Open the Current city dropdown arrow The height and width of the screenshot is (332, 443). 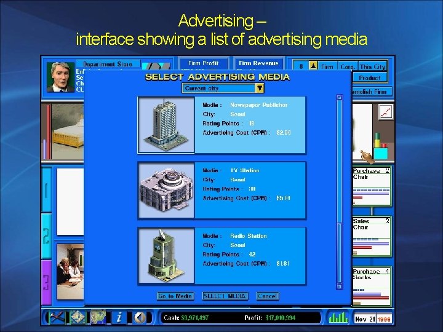pos(260,88)
